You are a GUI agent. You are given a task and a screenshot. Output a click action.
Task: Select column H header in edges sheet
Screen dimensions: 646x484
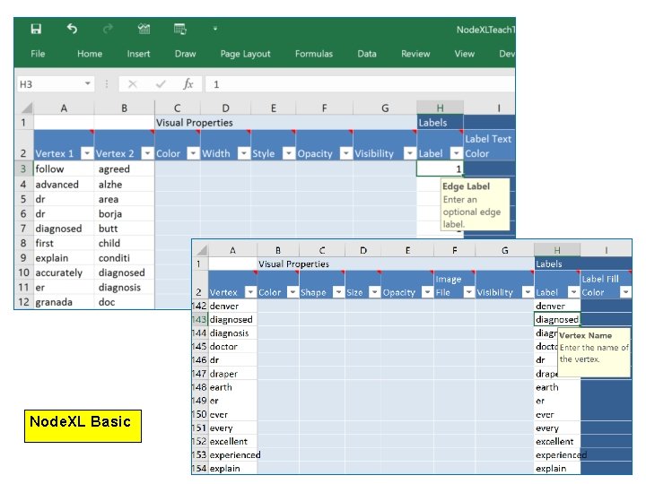(x=440, y=108)
